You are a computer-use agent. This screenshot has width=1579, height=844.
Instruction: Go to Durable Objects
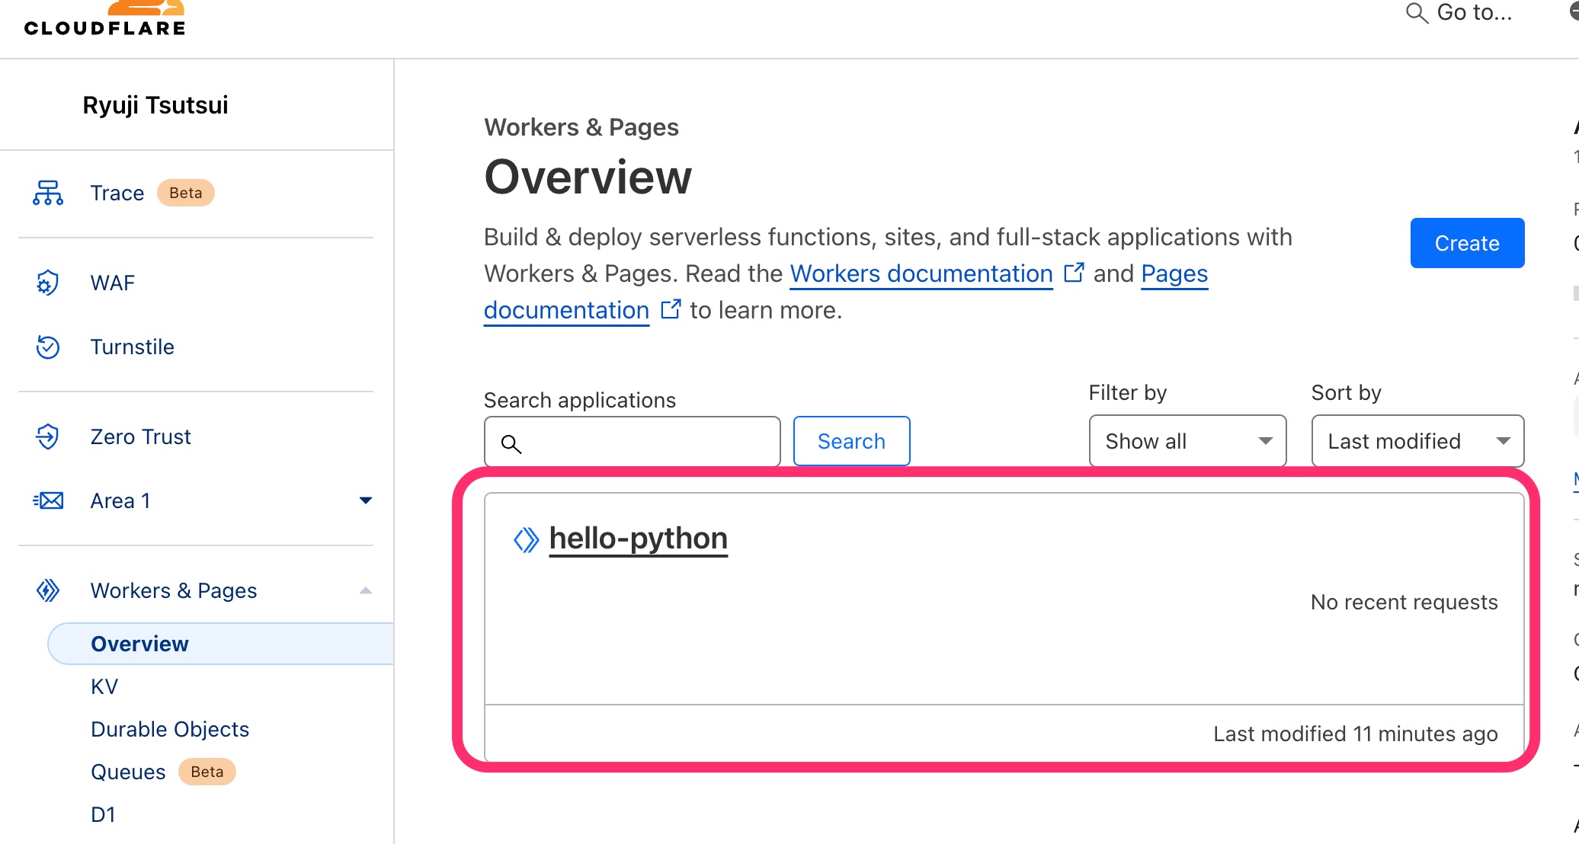[170, 729]
